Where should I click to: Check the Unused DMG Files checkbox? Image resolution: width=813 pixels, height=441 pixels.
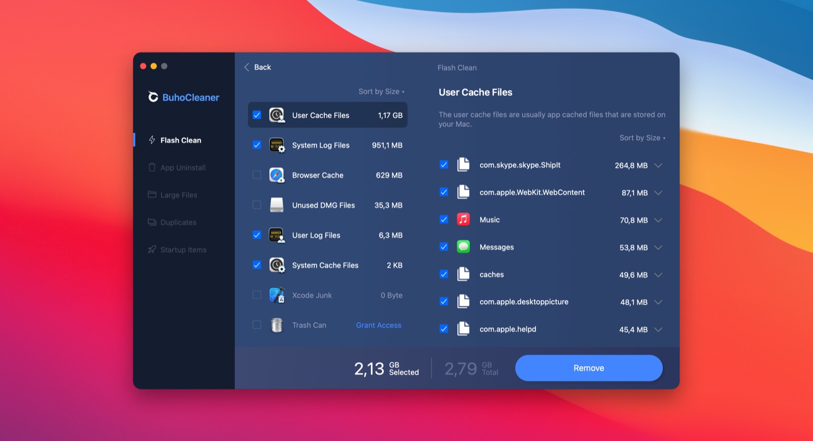(257, 205)
